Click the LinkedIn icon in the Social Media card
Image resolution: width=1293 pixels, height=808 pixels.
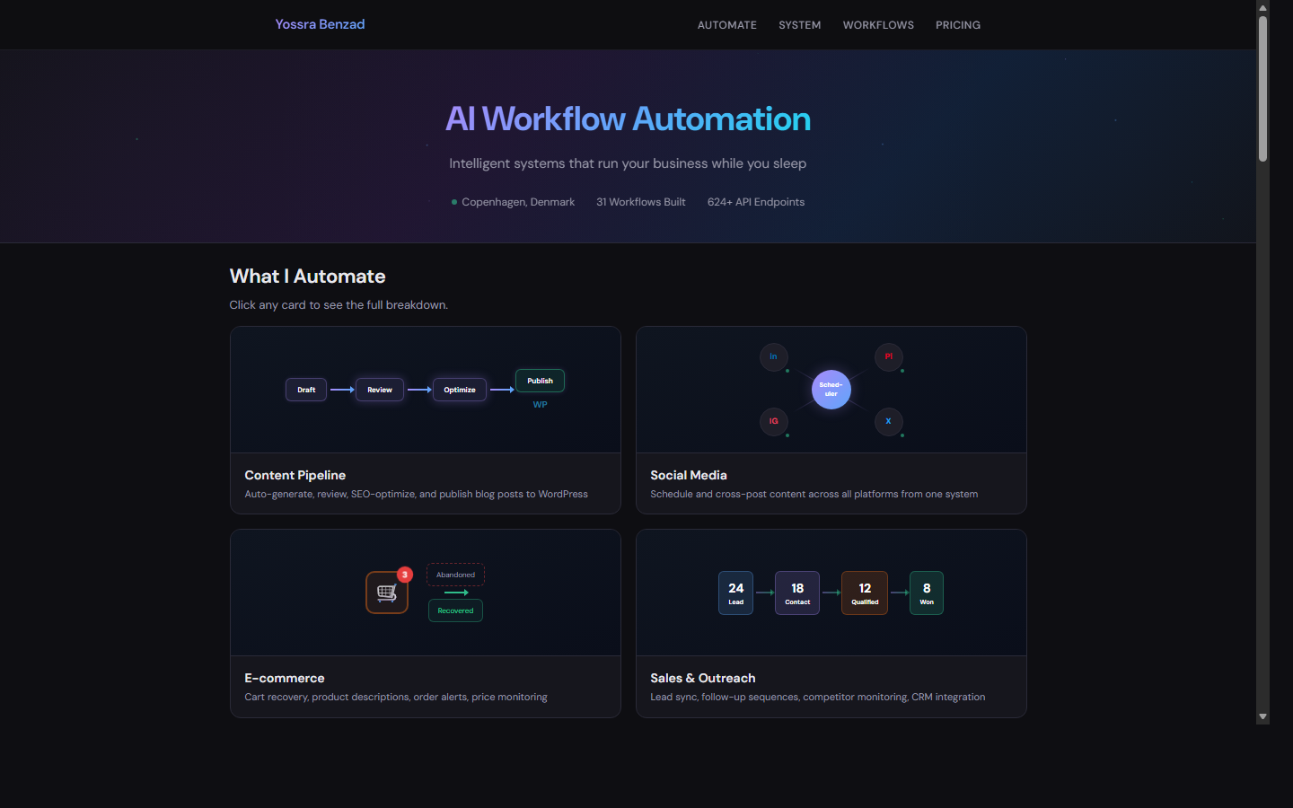774,357
